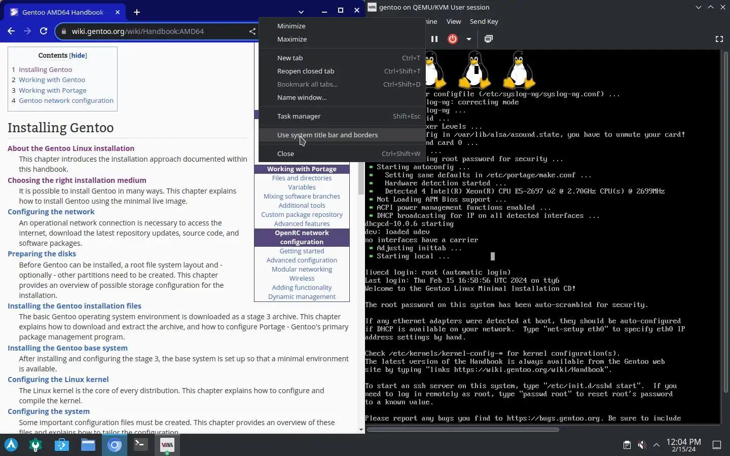View site information lock icon
The height and width of the screenshot is (456, 730).
pyautogui.click(x=63, y=31)
